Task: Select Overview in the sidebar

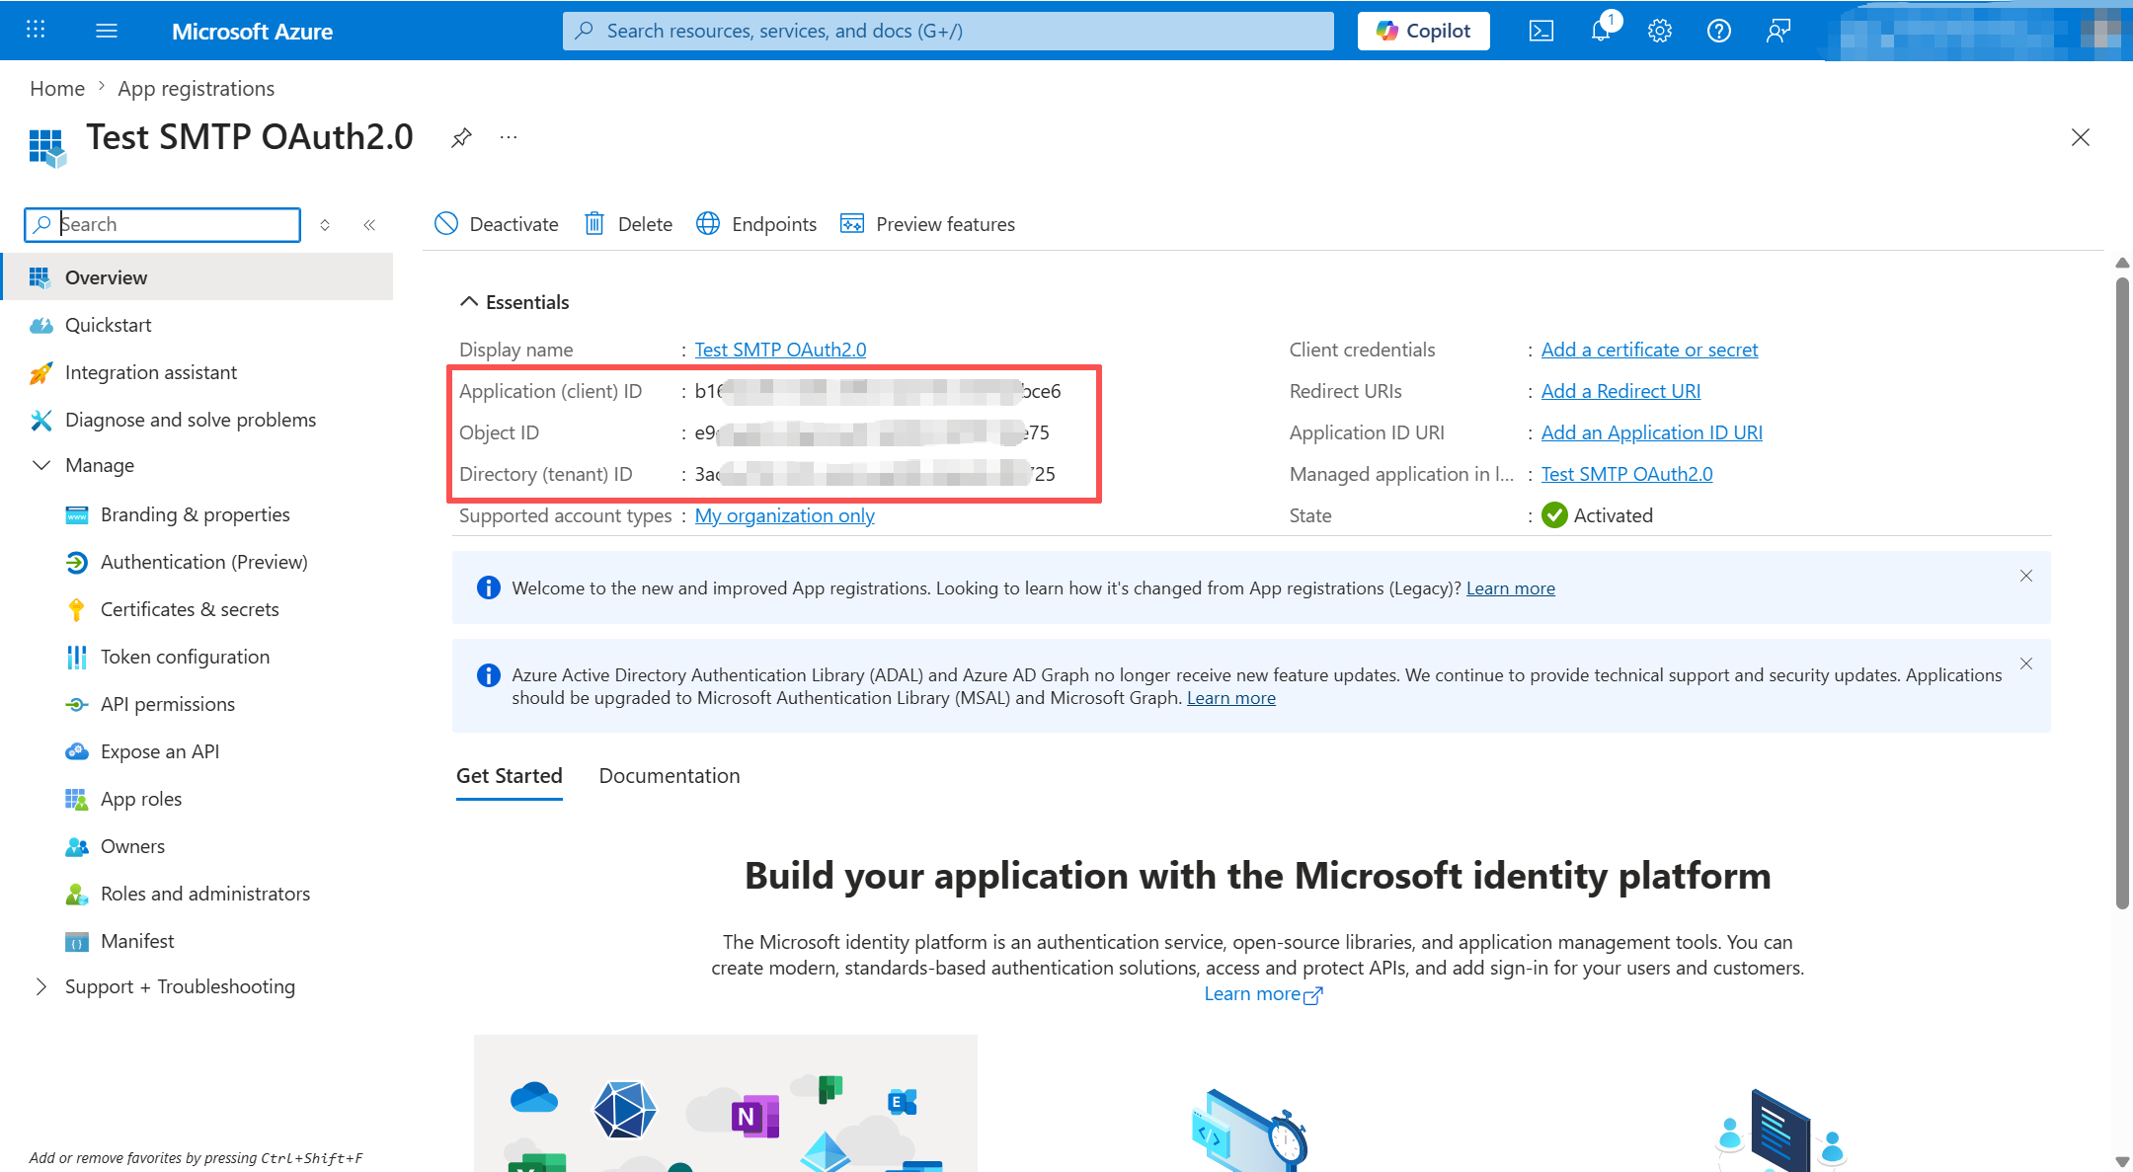Action: click(x=197, y=277)
